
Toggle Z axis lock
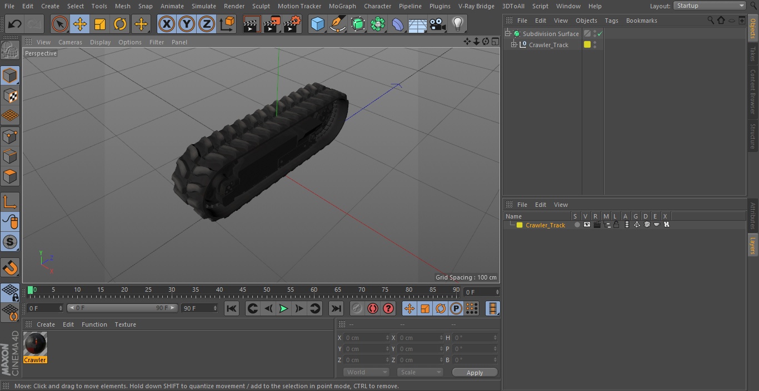pyautogui.click(x=207, y=24)
